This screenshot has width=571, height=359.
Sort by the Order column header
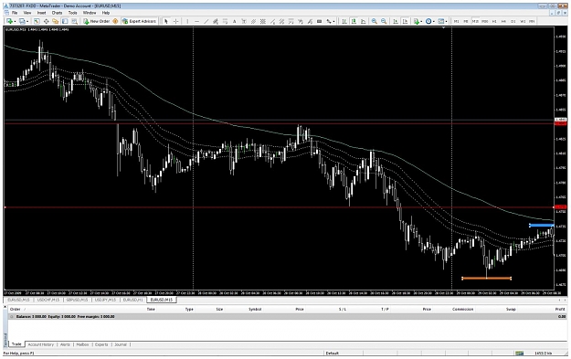(x=16, y=309)
